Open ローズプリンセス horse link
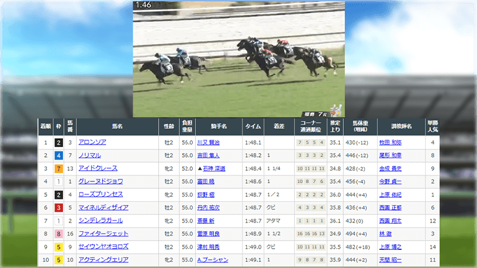 tap(100, 194)
